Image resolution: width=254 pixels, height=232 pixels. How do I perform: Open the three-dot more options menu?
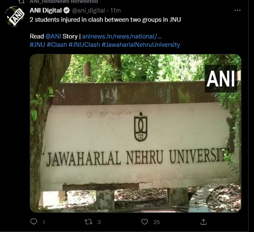(x=237, y=10)
